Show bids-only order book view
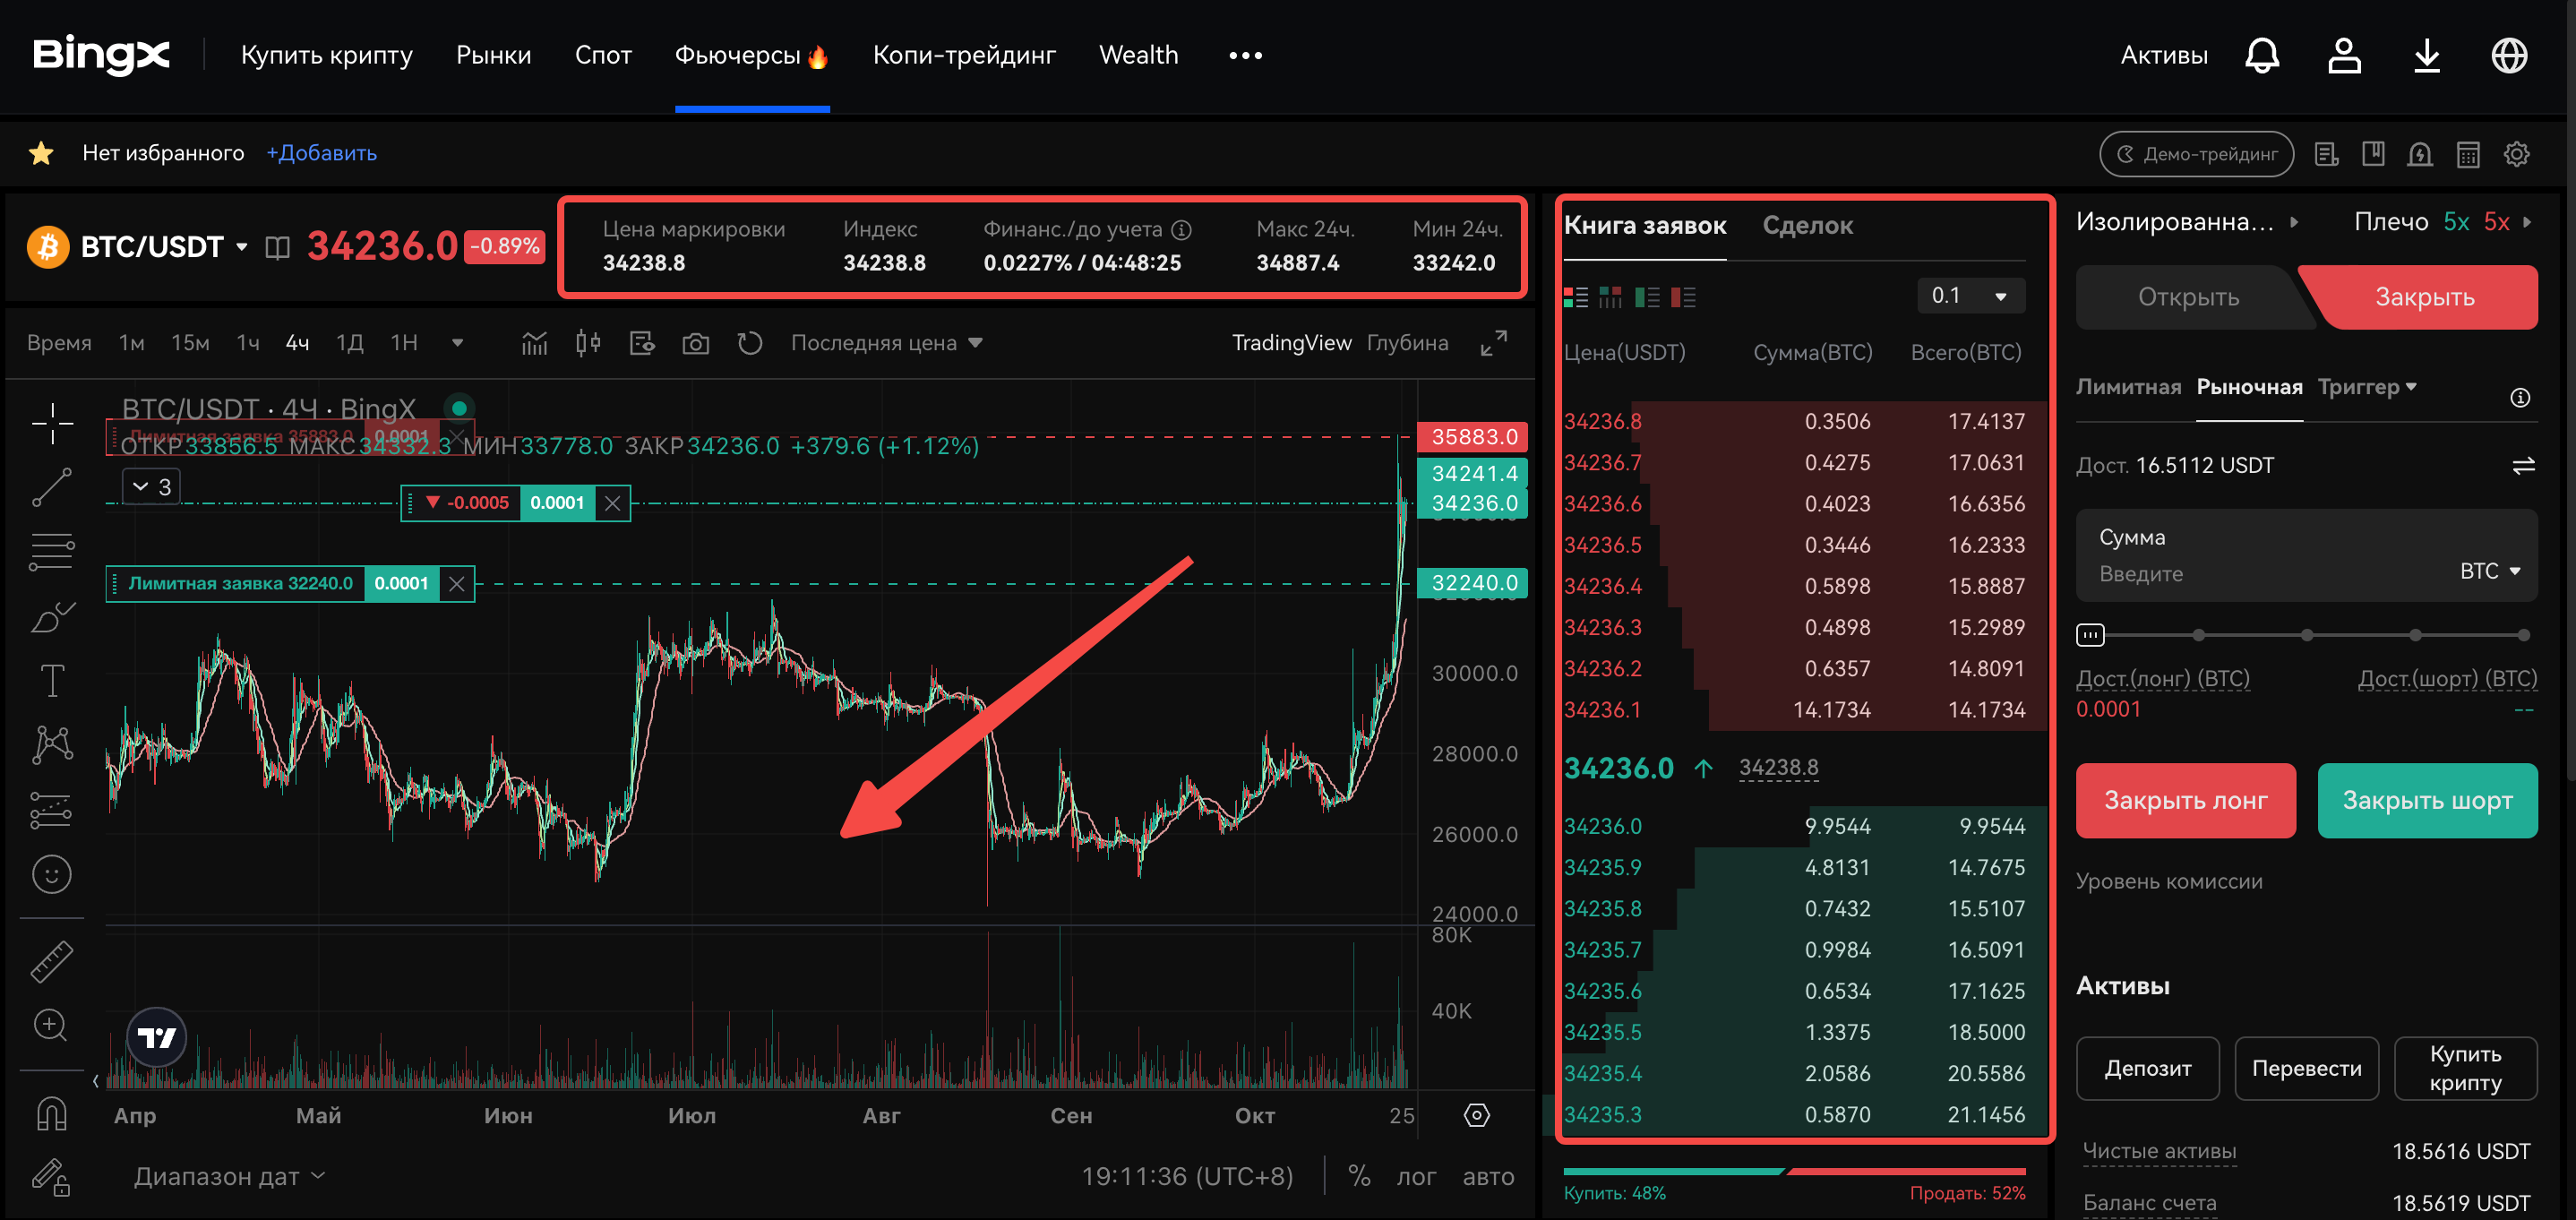The height and width of the screenshot is (1220, 2576). [1647, 297]
